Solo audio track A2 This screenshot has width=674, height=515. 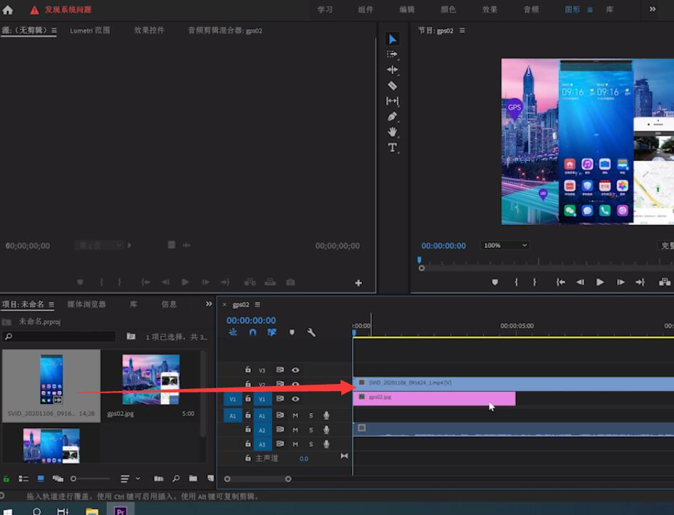click(x=311, y=430)
